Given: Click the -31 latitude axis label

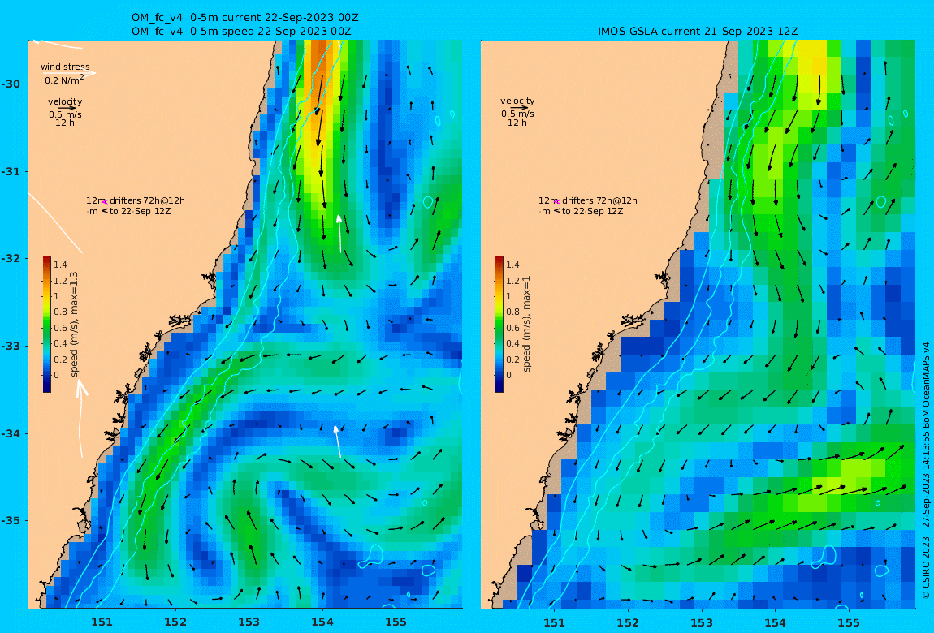Looking at the screenshot, I should (x=10, y=172).
